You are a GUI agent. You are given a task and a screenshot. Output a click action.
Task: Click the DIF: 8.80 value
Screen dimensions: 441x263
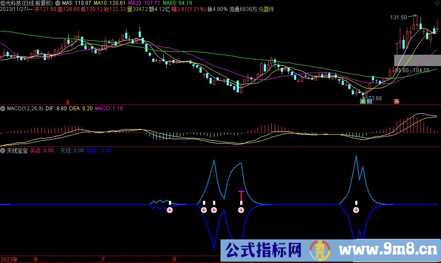tap(56, 108)
